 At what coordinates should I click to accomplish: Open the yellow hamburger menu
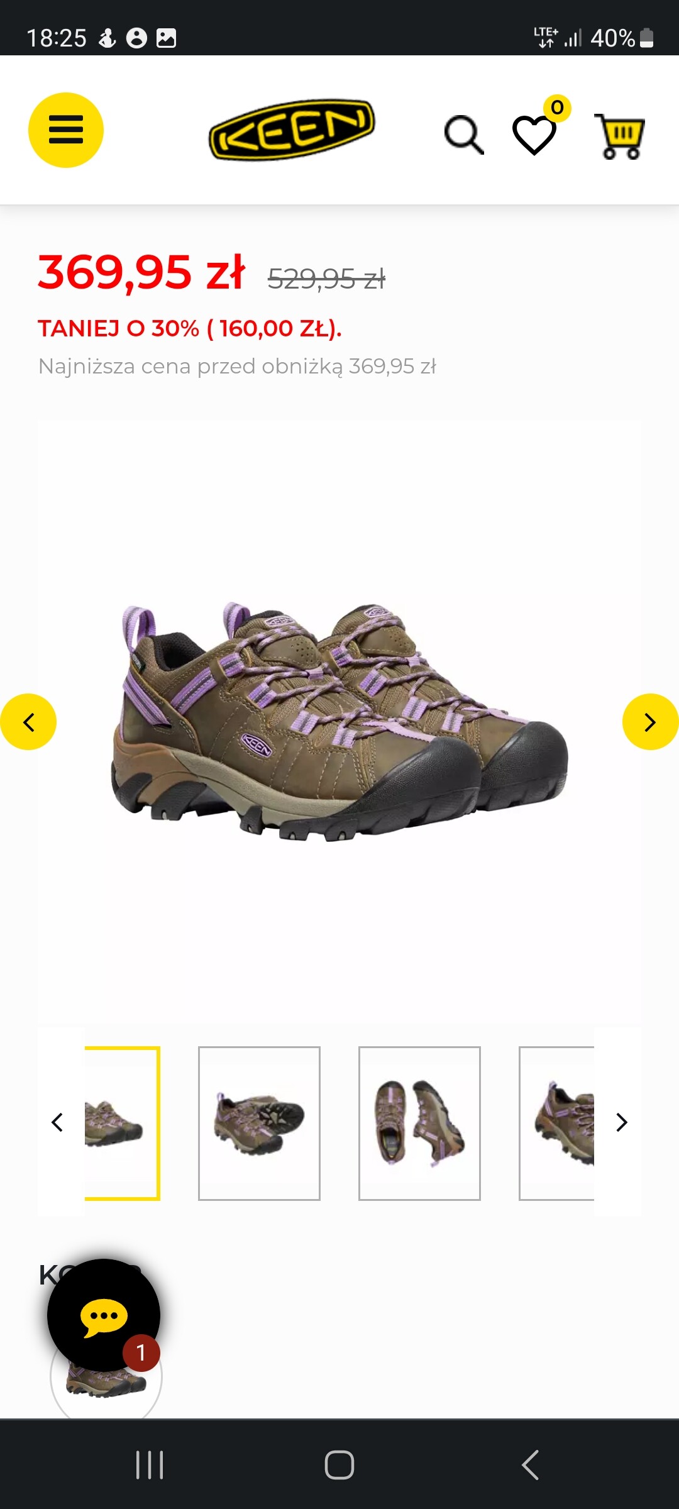tap(66, 130)
